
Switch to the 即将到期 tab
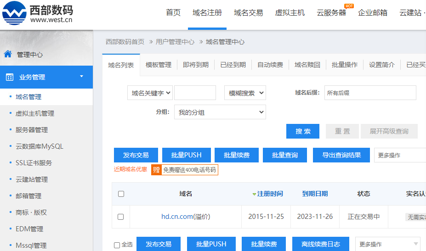195,65
